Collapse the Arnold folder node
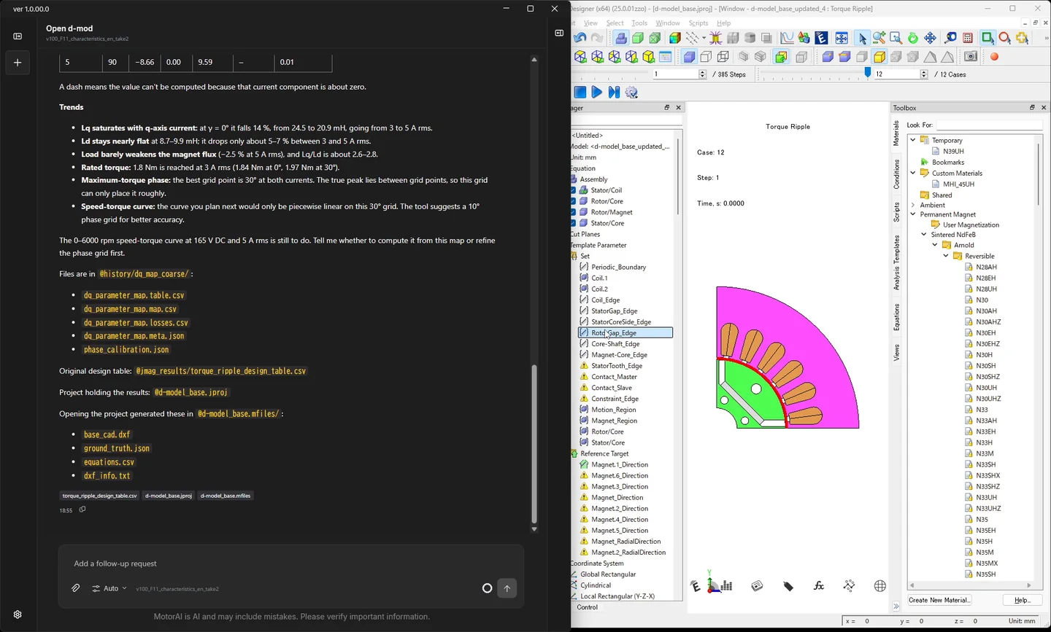Image resolution: width=1051 pixels, height=632 pixels. pyautogui.click(x=935, y=245)
